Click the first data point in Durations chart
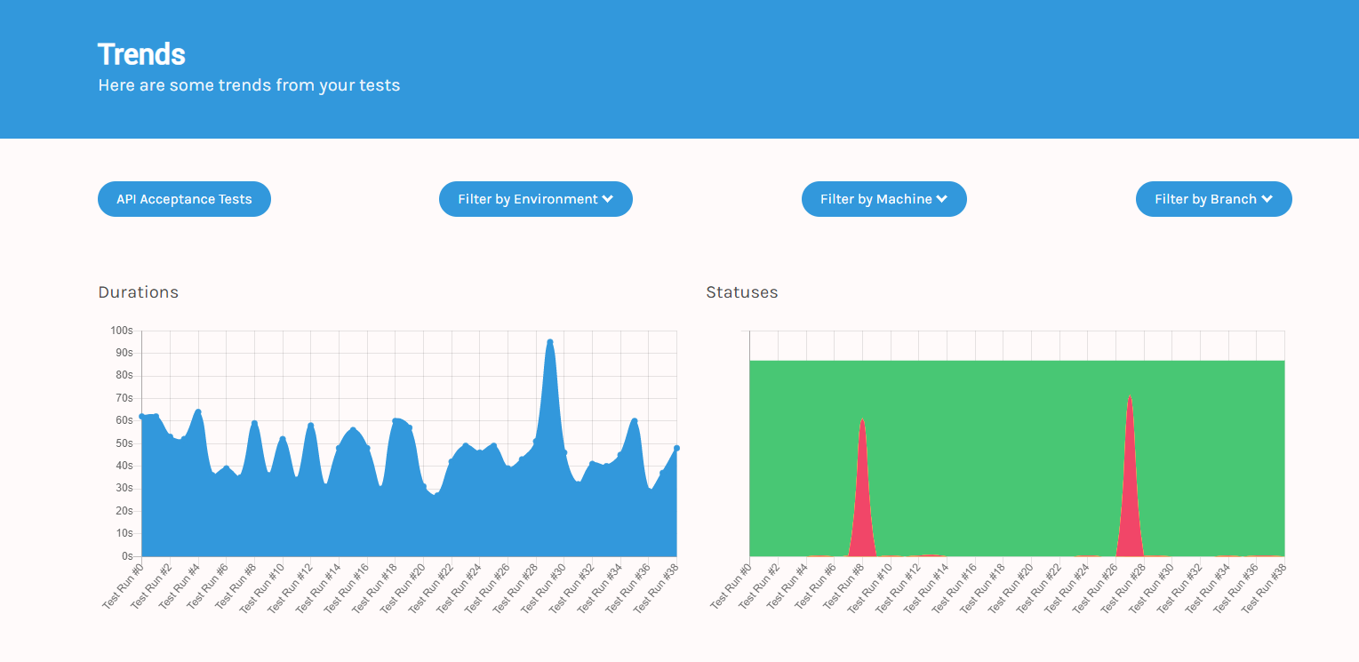The width and height of the screenshot is (1359, 662). tap(142, 416)
